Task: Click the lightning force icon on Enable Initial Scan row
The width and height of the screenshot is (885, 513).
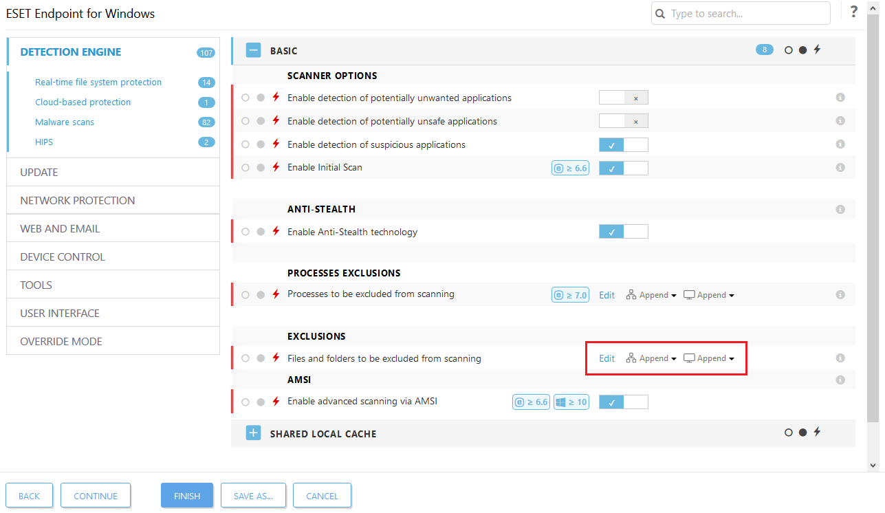Action: [276, 167]
